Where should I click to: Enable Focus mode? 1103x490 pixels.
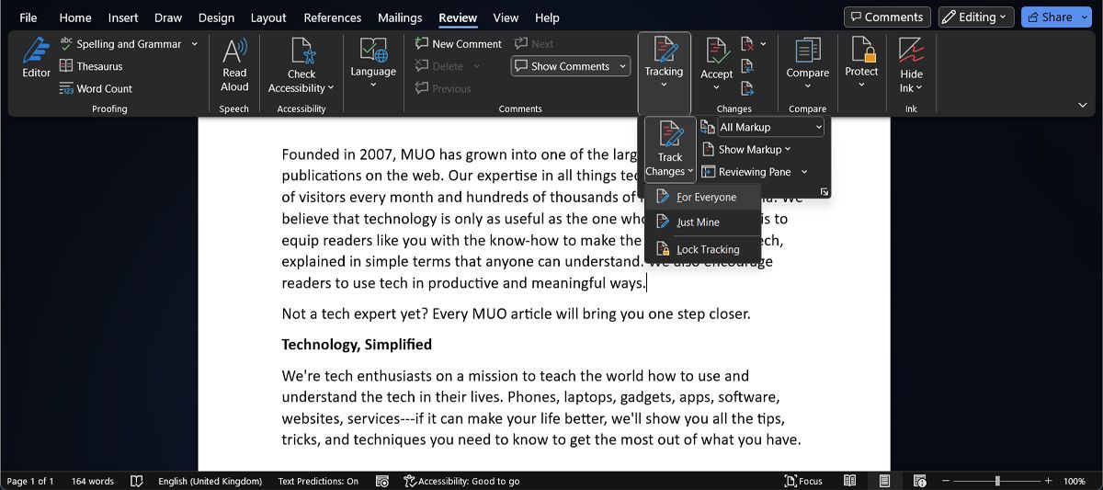coord(803,481)
